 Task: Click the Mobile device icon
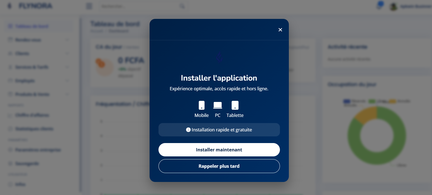tap(202, 105)
